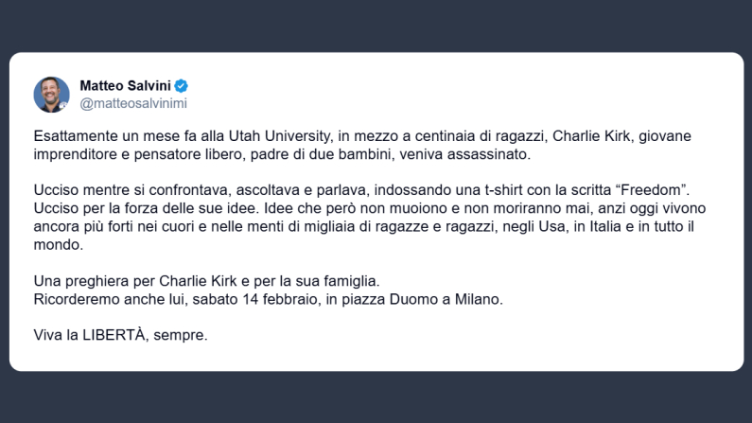Click the display name Matteo Salvini
This screenshot has width=752, height=423.
126,86
